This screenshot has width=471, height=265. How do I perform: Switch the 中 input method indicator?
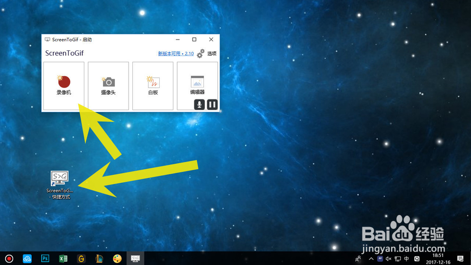406,258
